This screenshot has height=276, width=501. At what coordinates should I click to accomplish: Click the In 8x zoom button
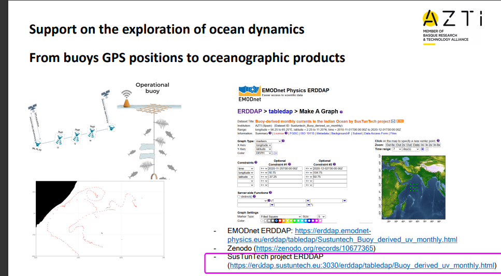click(437, 145)
